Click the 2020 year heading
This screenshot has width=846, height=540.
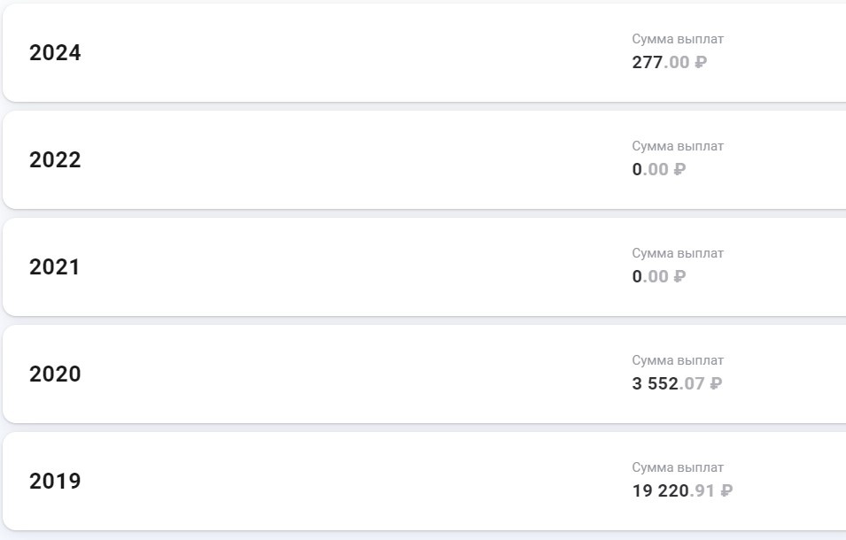coord(55,374)
